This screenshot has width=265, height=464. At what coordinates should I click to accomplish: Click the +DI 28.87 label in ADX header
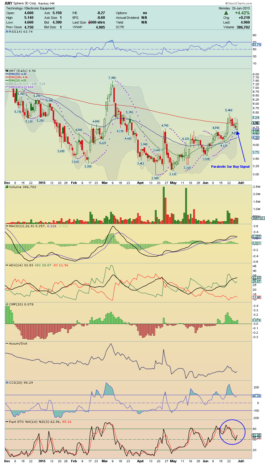click(43, 265)
